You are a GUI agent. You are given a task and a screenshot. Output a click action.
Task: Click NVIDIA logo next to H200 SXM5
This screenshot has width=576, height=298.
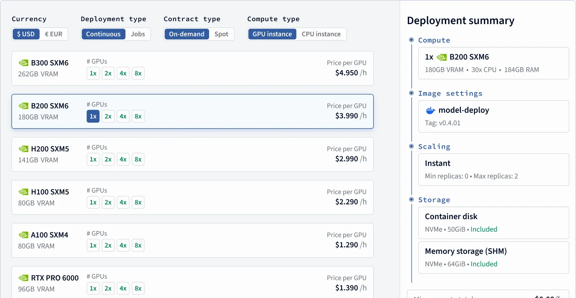(x=23, y=149)
